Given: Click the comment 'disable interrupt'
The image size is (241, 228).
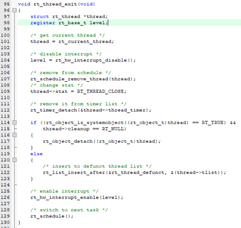Looking at the screenshot, I should pyautogui.click(x=66, y=54).
